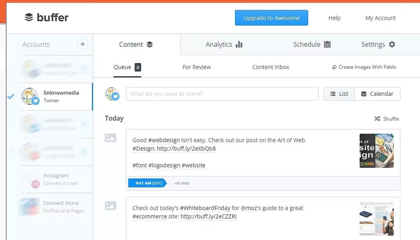Open thumbnail of WhiteboardFriday post
Image resolution: width=420 pixels, height=240 pixels.
[377, 219]
